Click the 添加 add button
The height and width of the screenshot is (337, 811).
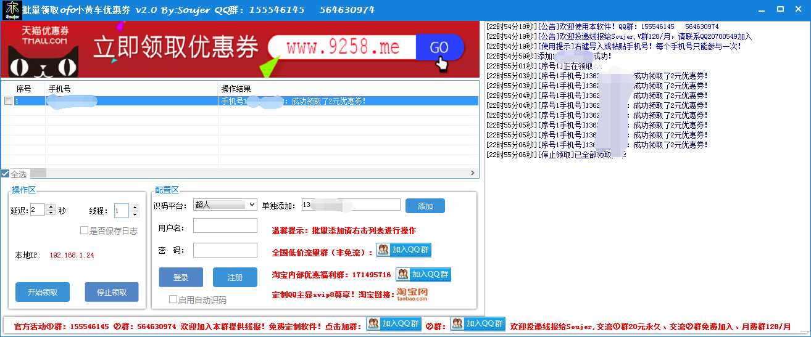(x=425, y=206)
